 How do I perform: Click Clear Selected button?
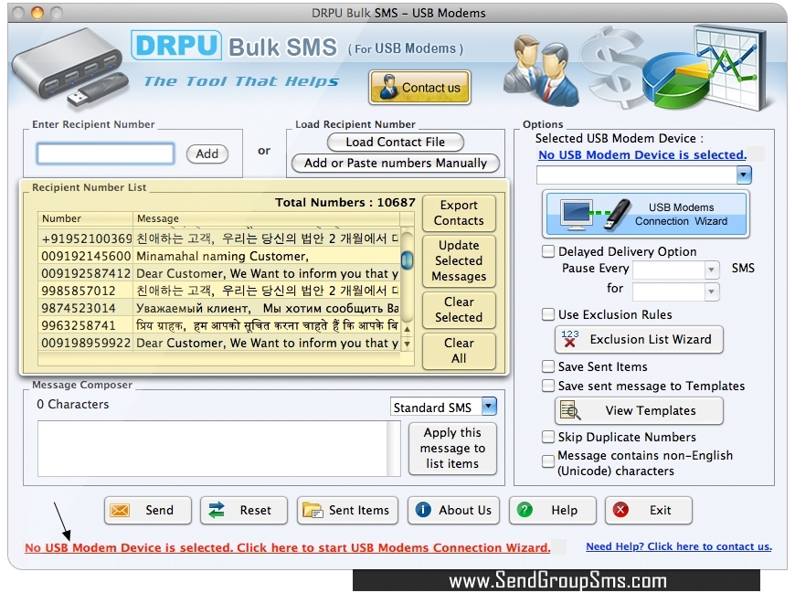(x=459, y=310)
